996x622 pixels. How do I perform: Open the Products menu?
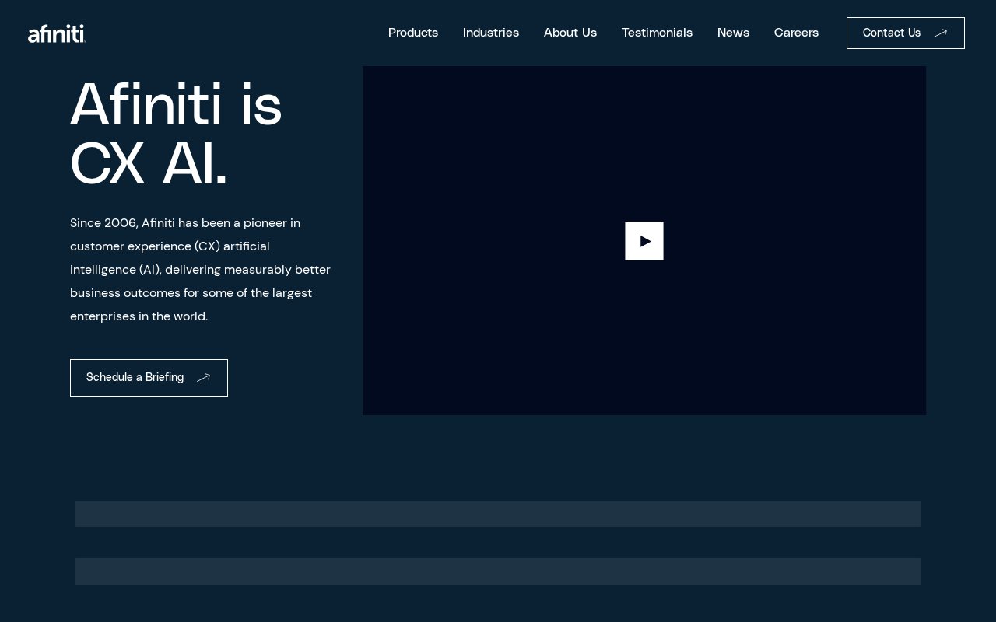click(x=413, y=33)
